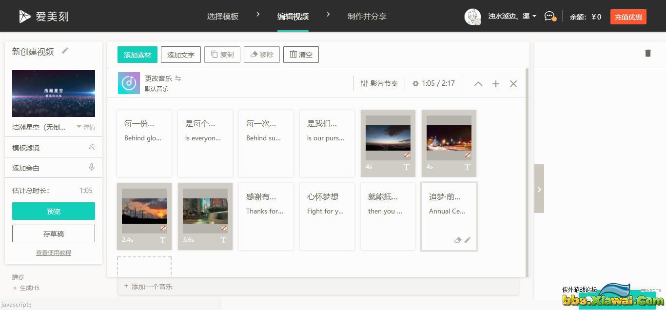666x310 pixels.
Task: Go to the 制作并分享 step
Action: [x=367, y=17]
